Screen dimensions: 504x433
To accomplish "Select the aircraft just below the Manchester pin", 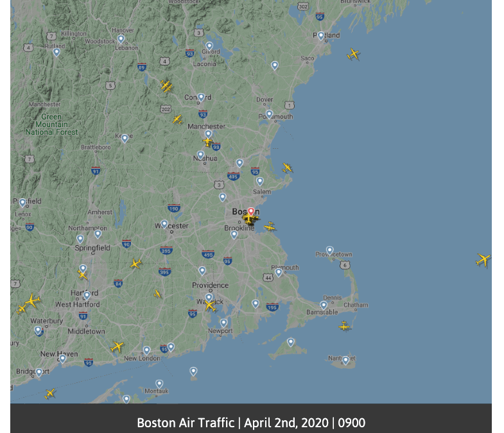I will [x=207, y=142].
